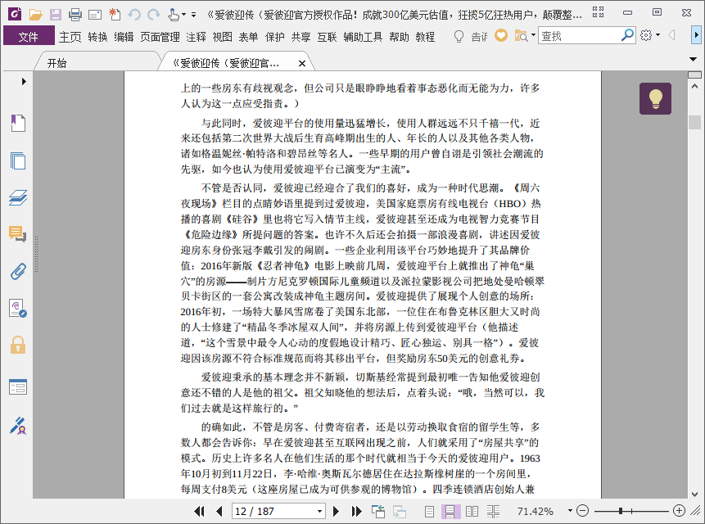Image resolution: width=705 pixels, height=524 pixels.
Task: Go to the next page
Action: [336, 511]
